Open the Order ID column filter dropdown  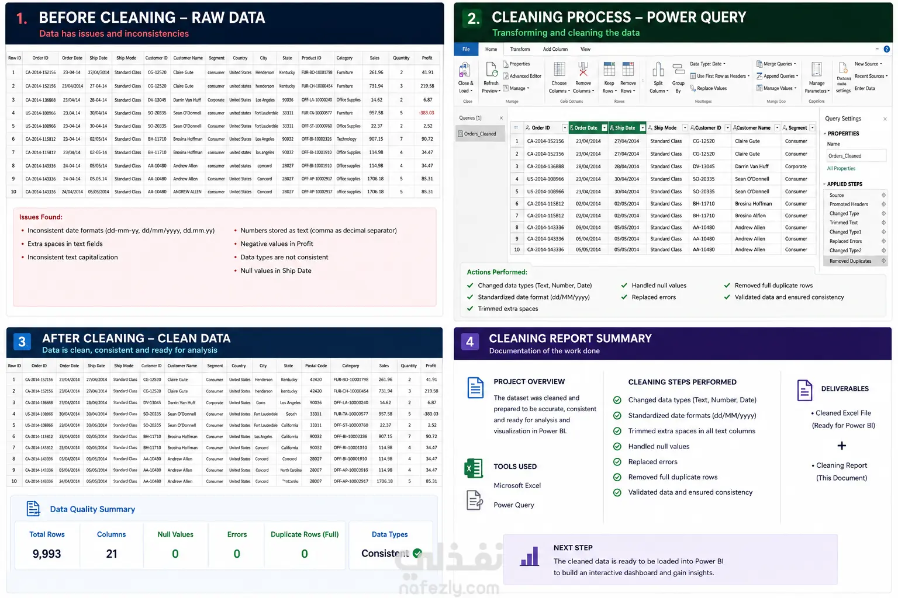[565, 128]
